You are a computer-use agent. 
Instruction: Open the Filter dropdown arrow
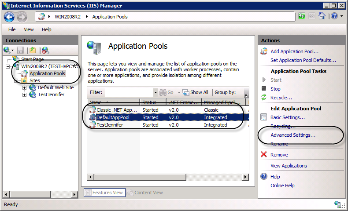[155, 92]
